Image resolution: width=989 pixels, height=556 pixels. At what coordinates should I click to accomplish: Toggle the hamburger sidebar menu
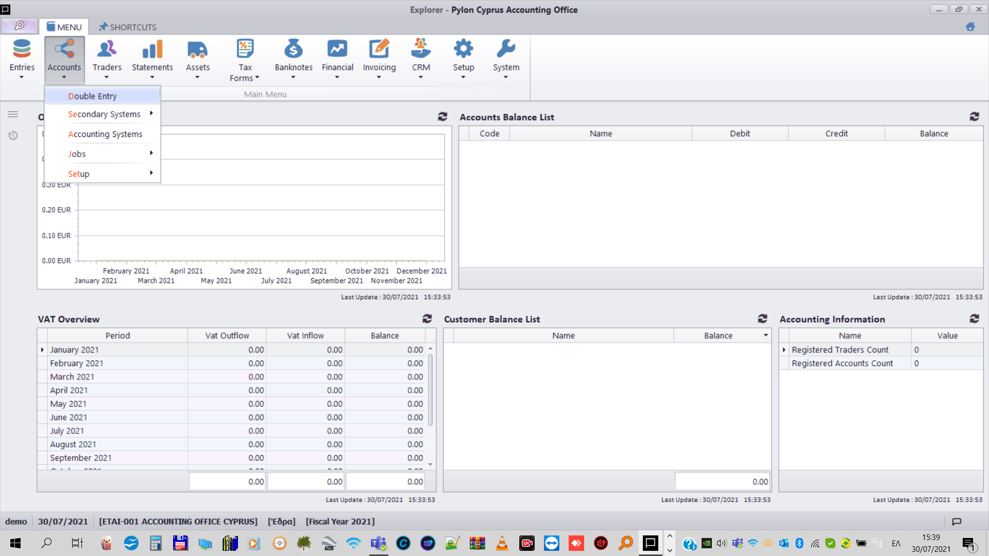[13, 114]
